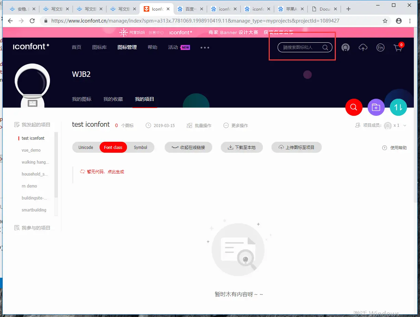Click the browser back arrow

tap(10, 21)
